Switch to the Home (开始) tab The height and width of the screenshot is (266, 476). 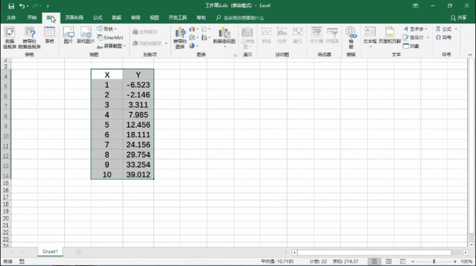click(x=32, y=18)
